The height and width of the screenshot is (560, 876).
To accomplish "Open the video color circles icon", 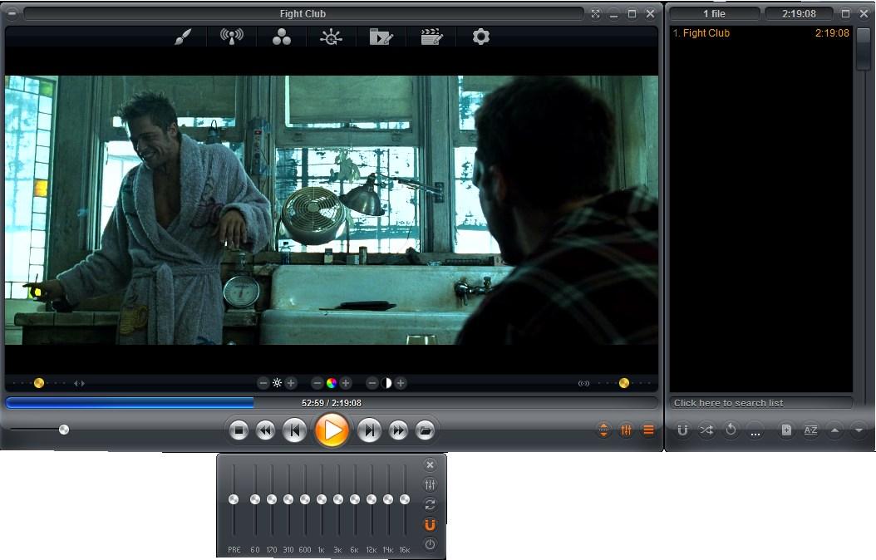I will [x=282, y=37].
